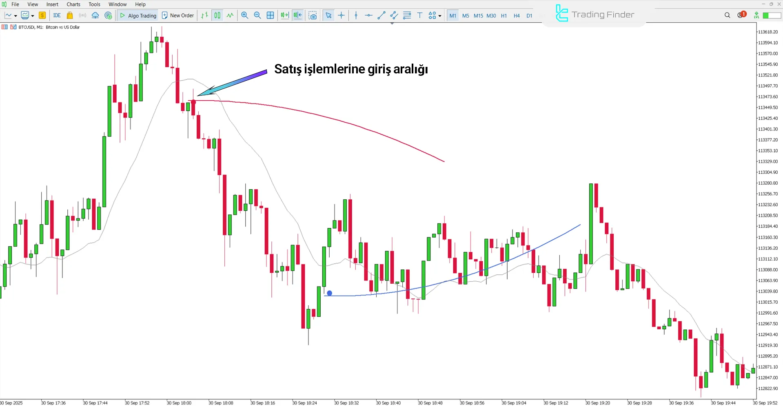Switch to the H4 timeframe

point(517,15)
